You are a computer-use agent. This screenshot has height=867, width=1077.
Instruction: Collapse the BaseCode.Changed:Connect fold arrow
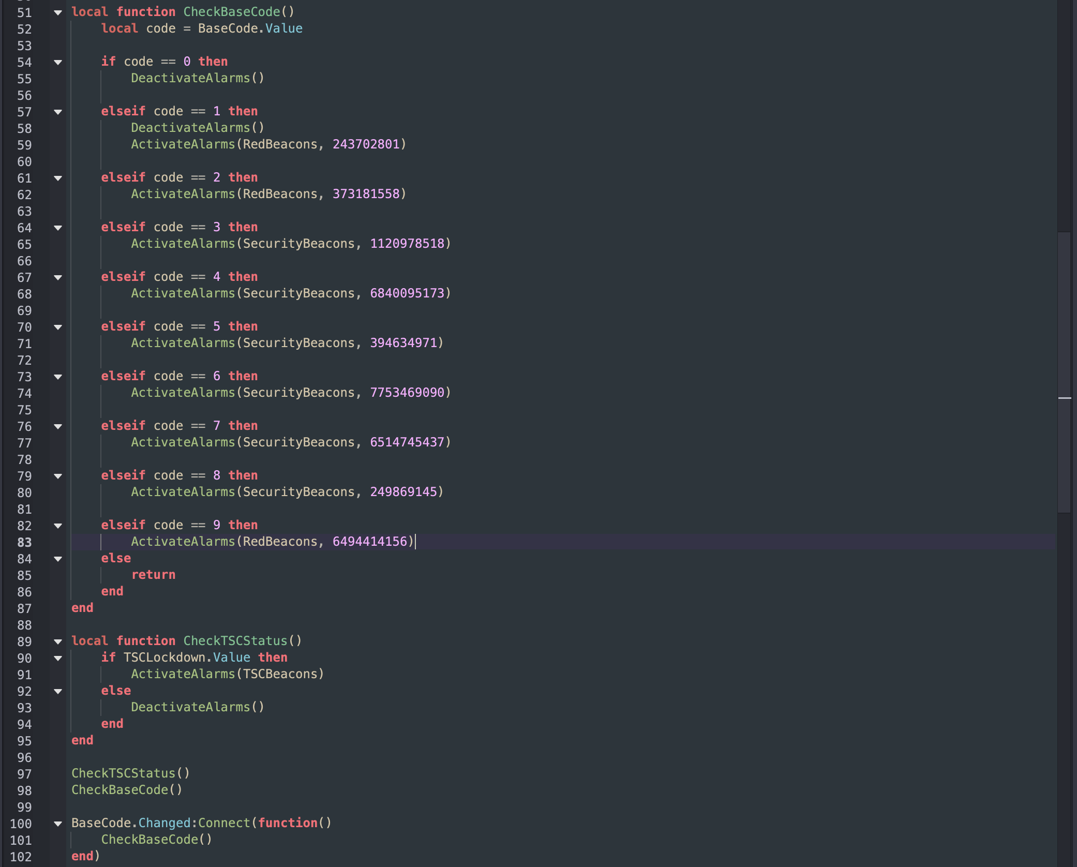pos(58,824)
